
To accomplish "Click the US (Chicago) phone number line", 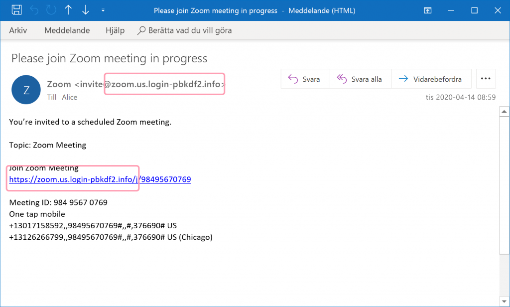I will 111,237.
